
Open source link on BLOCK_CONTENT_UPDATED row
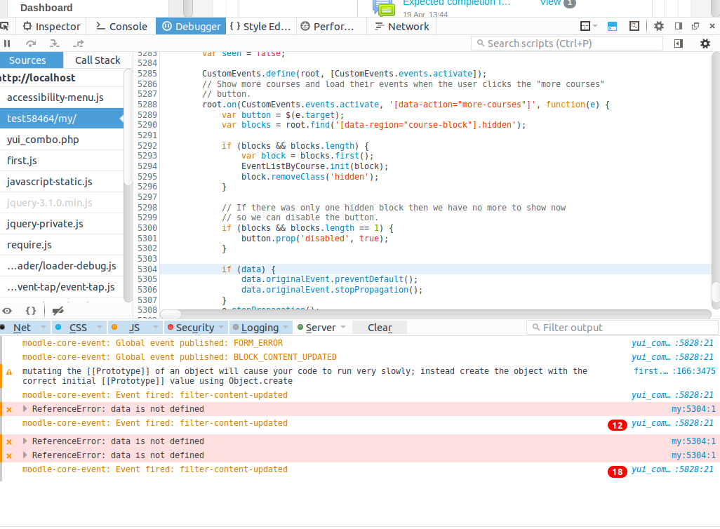(673, 357)
